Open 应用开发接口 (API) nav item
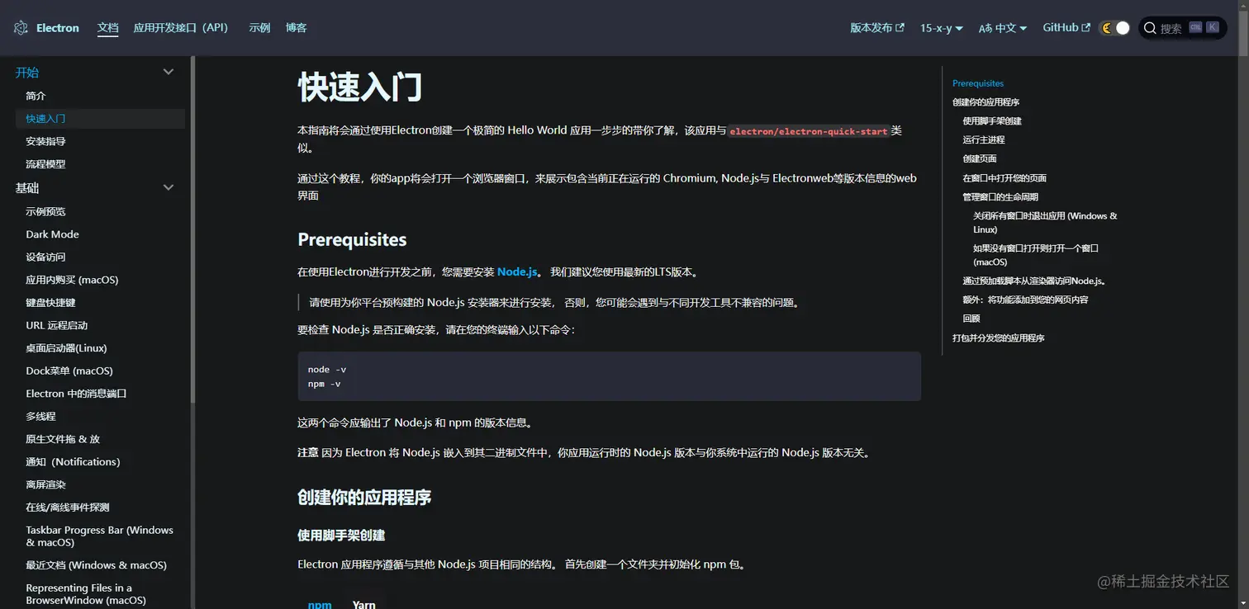 point(181,27)
